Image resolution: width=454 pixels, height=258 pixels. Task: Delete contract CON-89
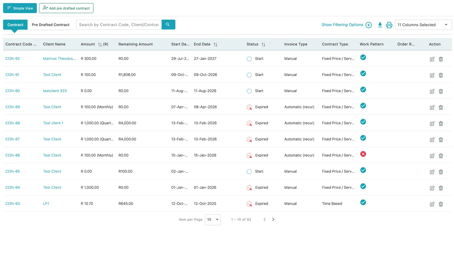441,107
